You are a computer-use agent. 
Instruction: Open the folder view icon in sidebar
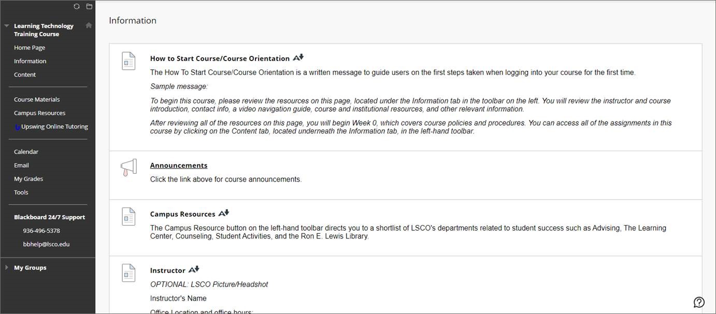pyautogui.click(x=89, y=7)
